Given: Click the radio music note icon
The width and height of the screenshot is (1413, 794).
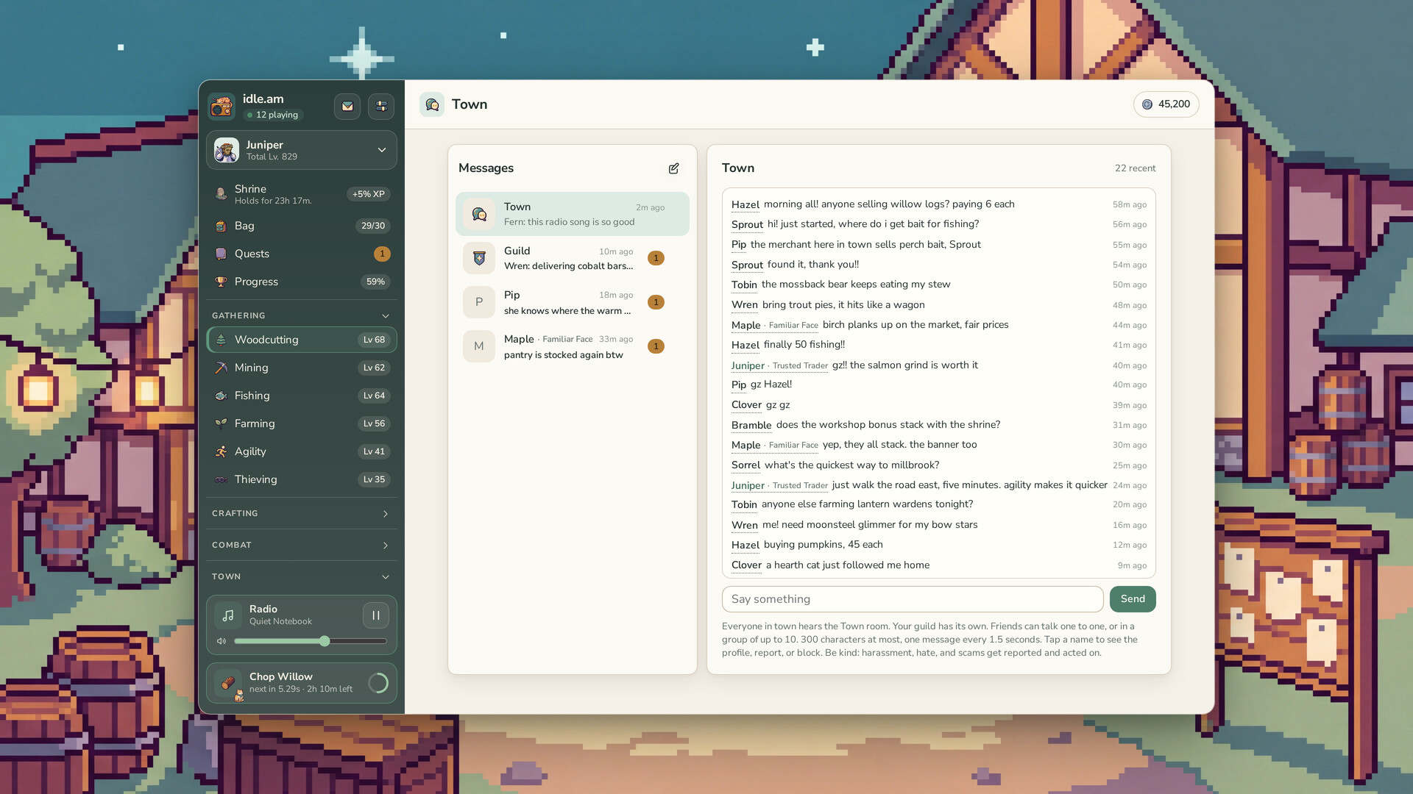Looking at the screenshot, I should (x=228, y=615).
